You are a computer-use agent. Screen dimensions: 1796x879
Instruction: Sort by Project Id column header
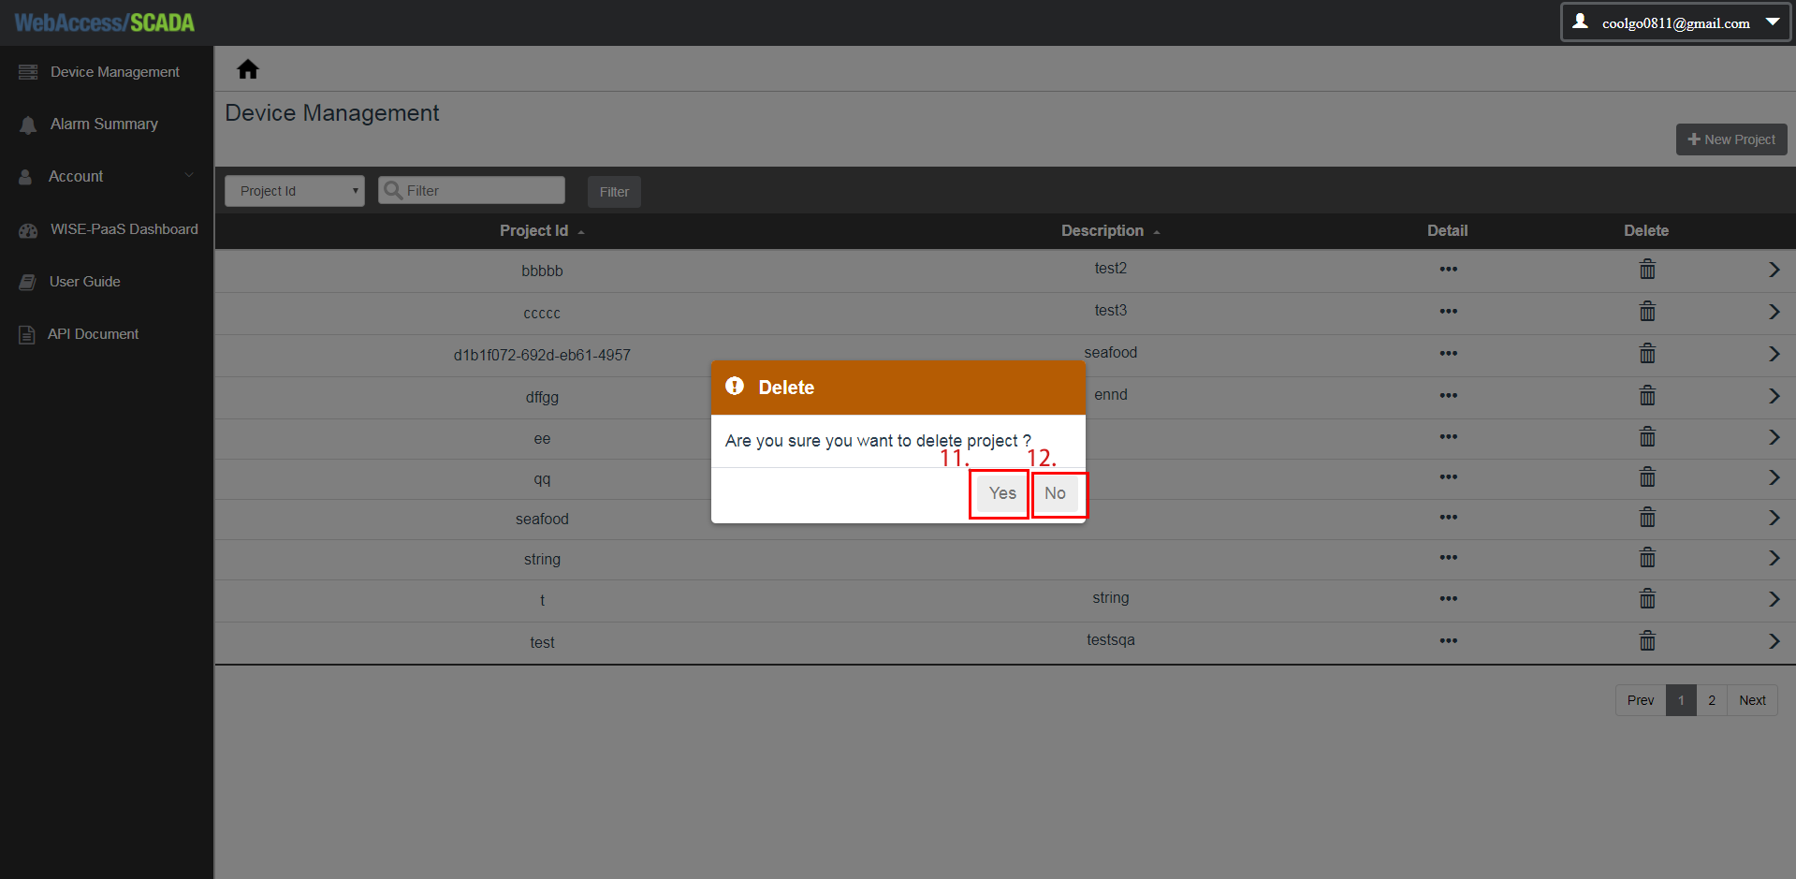coord(541,230)
